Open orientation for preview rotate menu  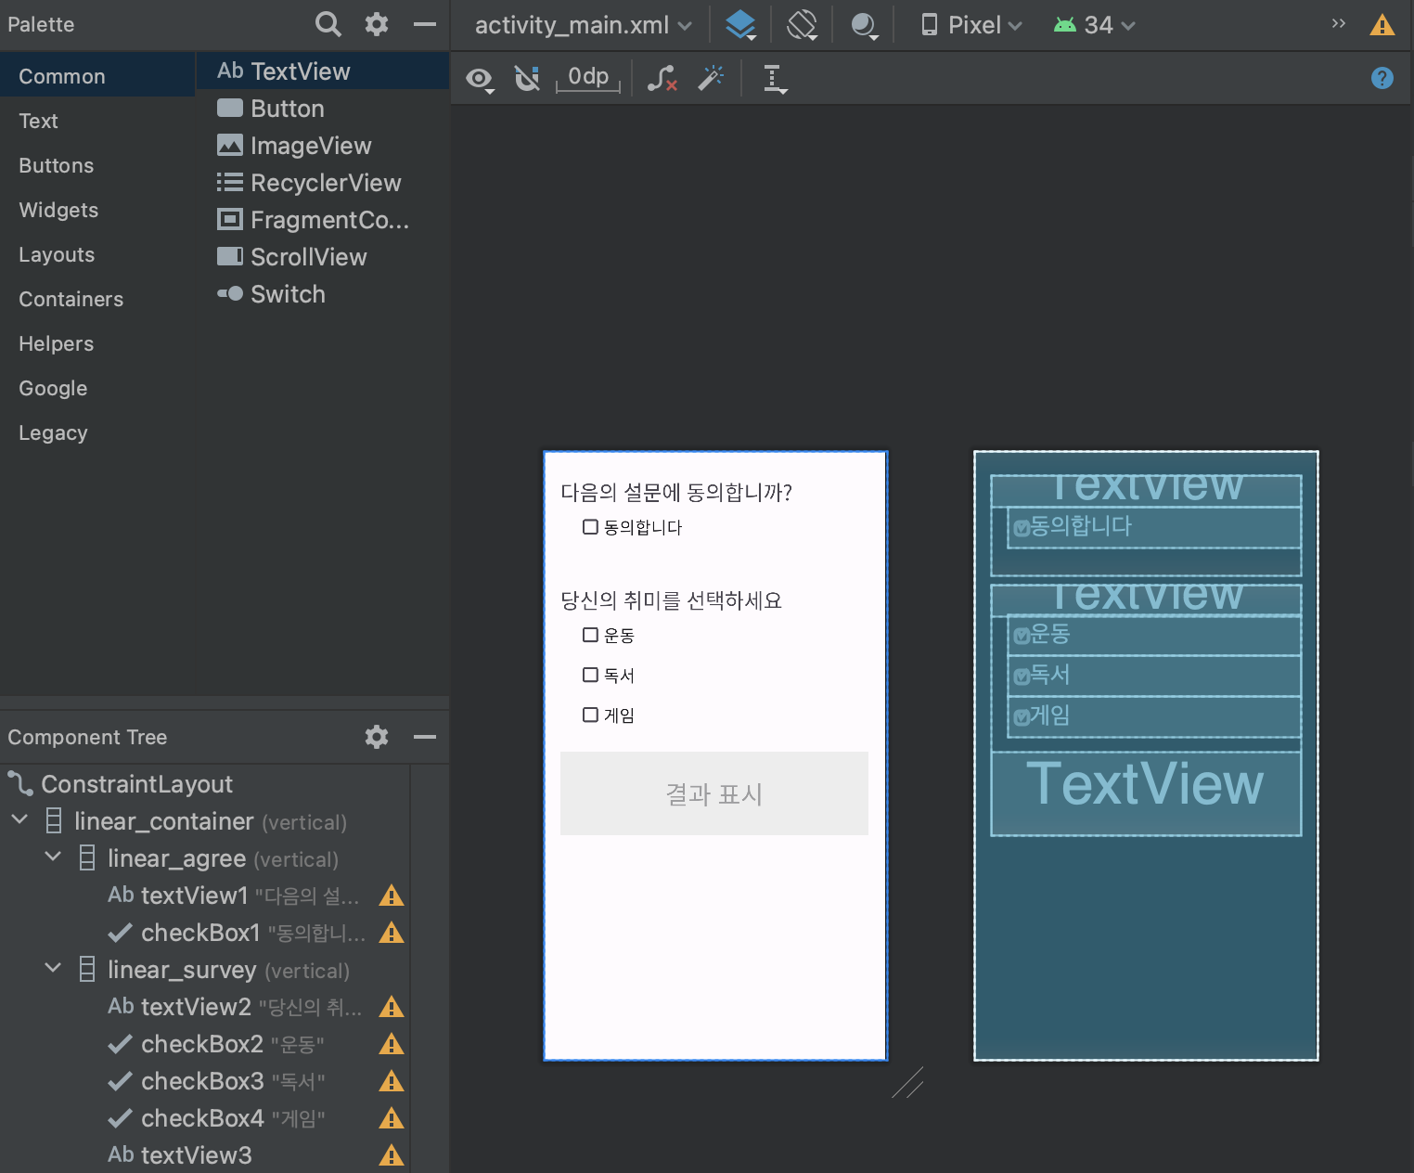802,25
